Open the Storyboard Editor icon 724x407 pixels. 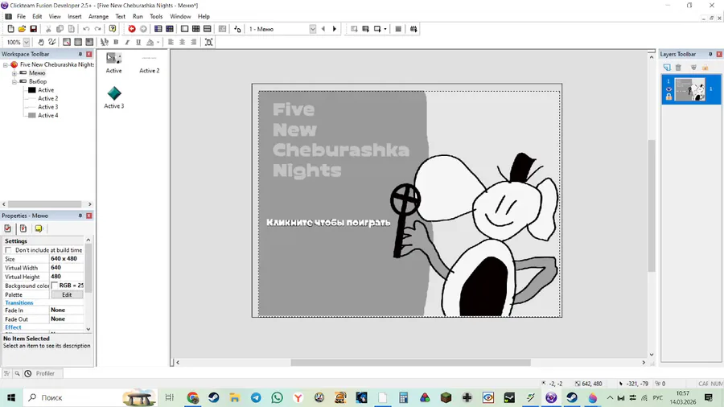[158, 29]
